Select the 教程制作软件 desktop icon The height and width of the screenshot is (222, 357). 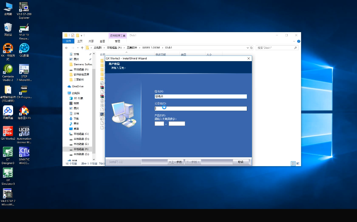7,94
